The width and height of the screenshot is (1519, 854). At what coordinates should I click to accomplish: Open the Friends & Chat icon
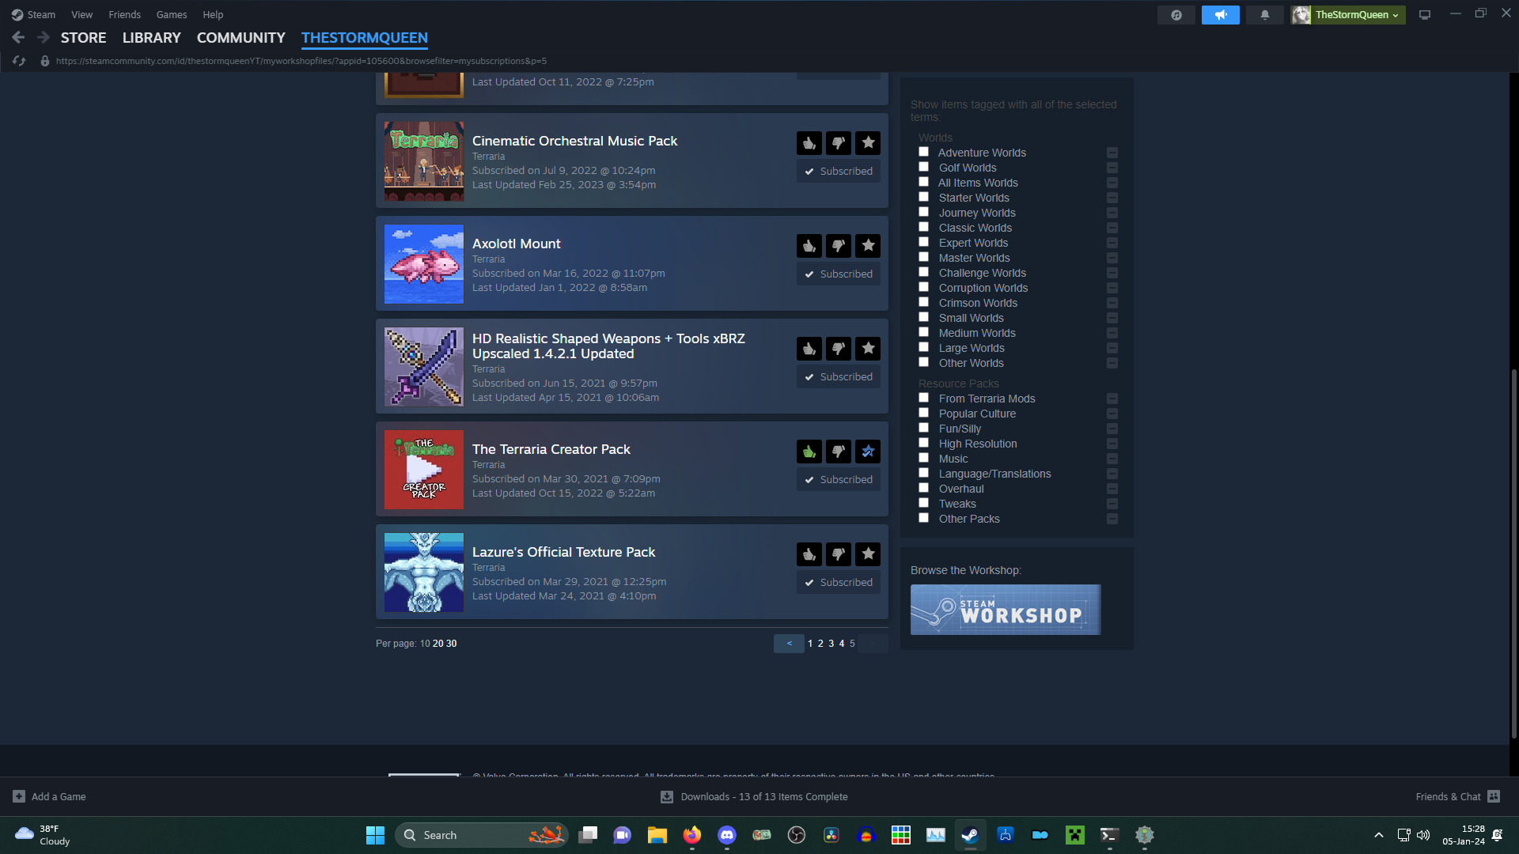pos(1494,796)
